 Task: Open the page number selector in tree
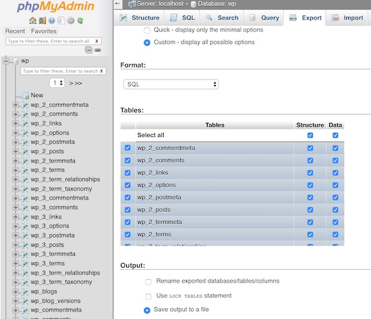pyautogui.click(x=57, y=83)
